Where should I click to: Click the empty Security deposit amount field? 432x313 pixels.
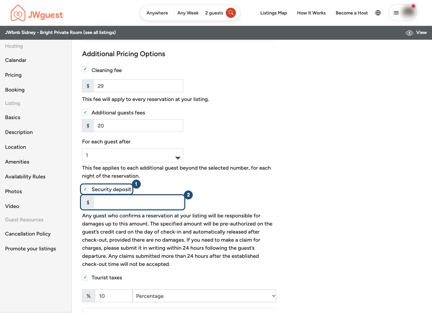pos(138,202)
